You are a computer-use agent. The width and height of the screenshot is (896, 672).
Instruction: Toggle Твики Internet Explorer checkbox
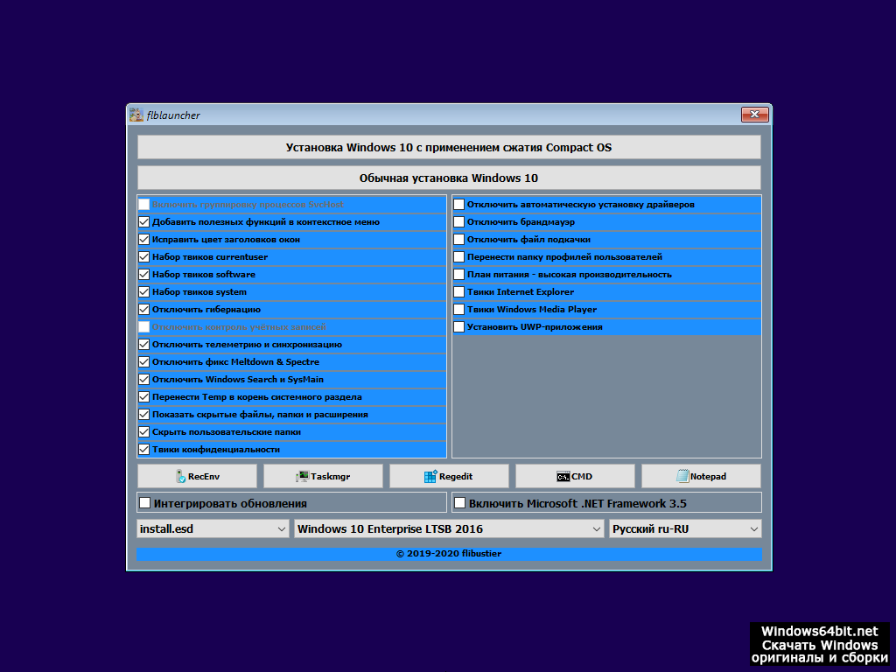coord(459,292)
